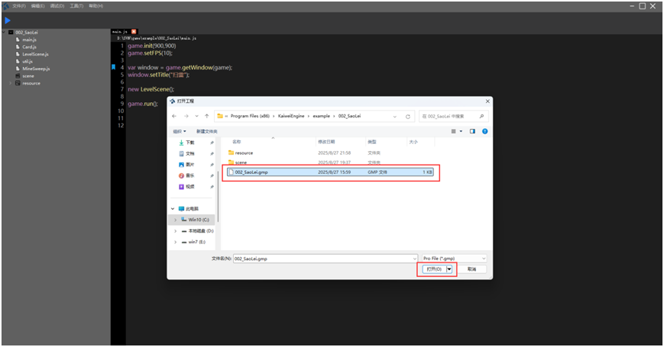Select 此电脑 in the navigation pane

coord(192,209)
